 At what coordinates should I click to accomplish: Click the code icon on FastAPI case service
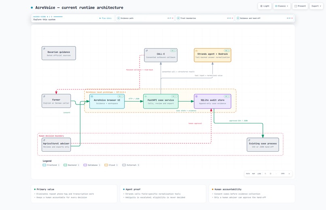146,96
